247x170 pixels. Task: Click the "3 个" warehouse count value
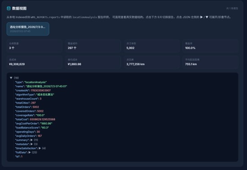(12, 48)
